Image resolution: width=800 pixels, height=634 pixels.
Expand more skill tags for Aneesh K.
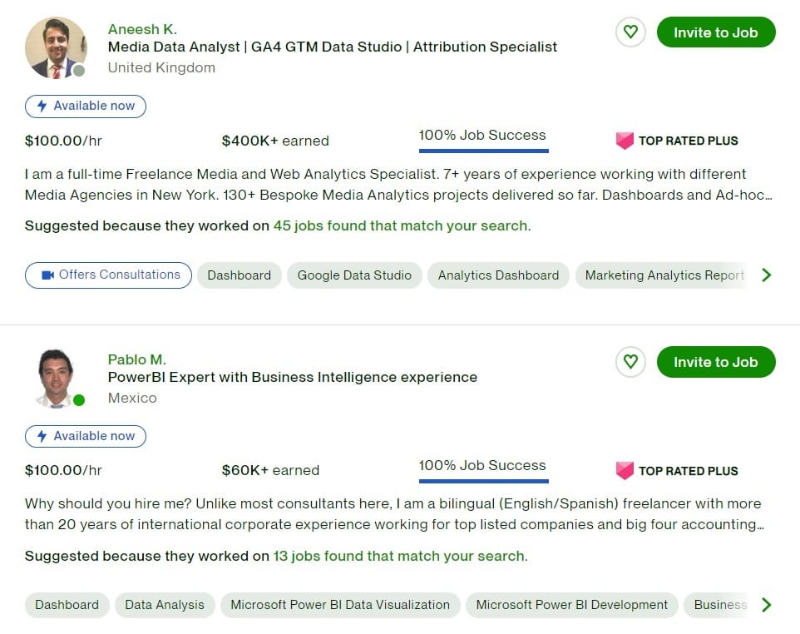pyautogui.click(x=766, y=275)
